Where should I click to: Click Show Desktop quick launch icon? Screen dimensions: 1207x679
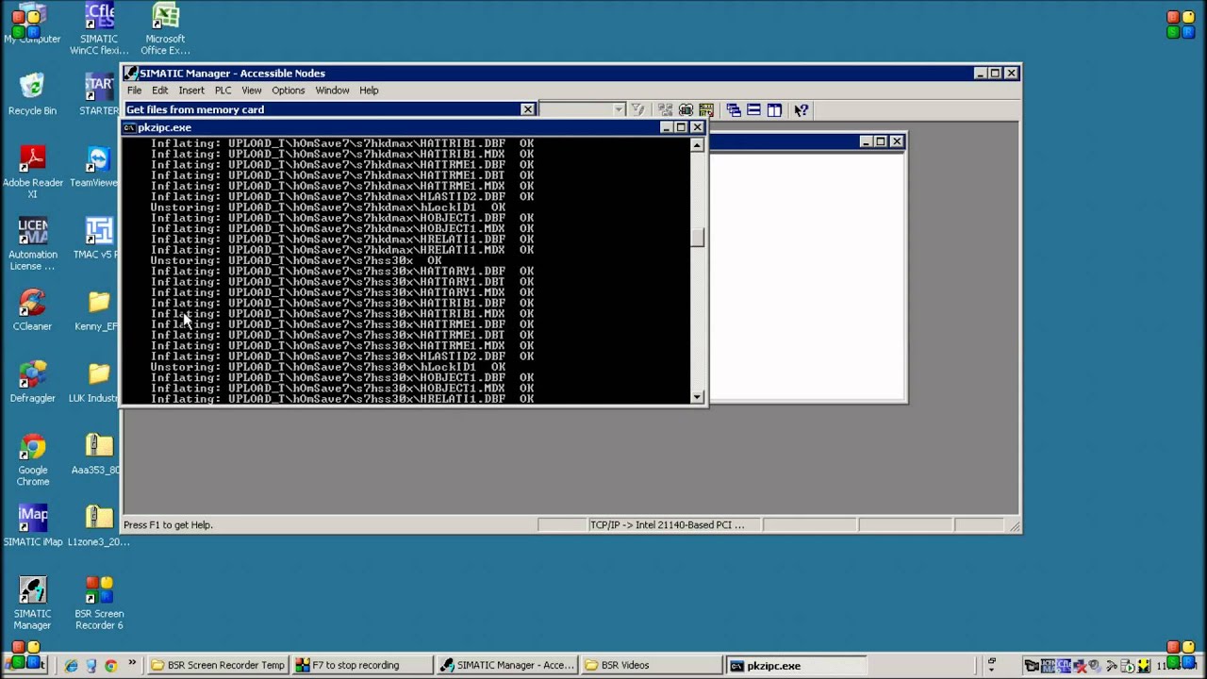pos(91,665)
